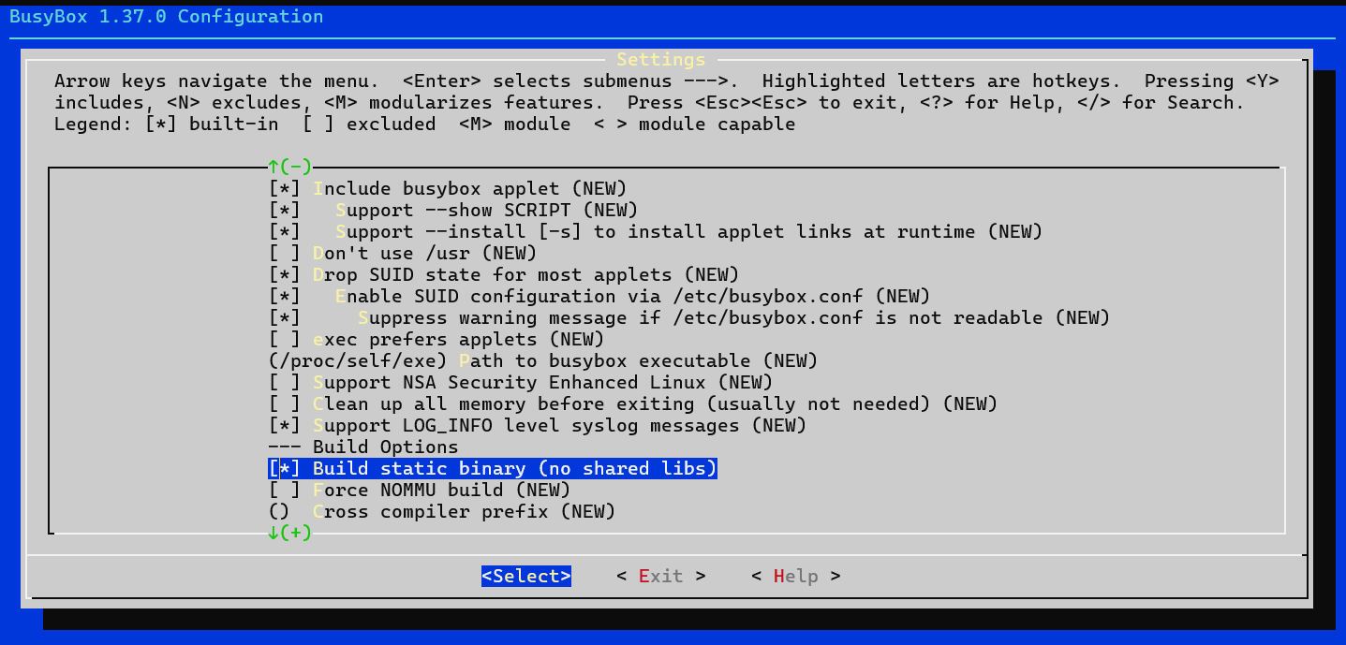Click the Select button
1346x645 pixels.
pos(525,576)
